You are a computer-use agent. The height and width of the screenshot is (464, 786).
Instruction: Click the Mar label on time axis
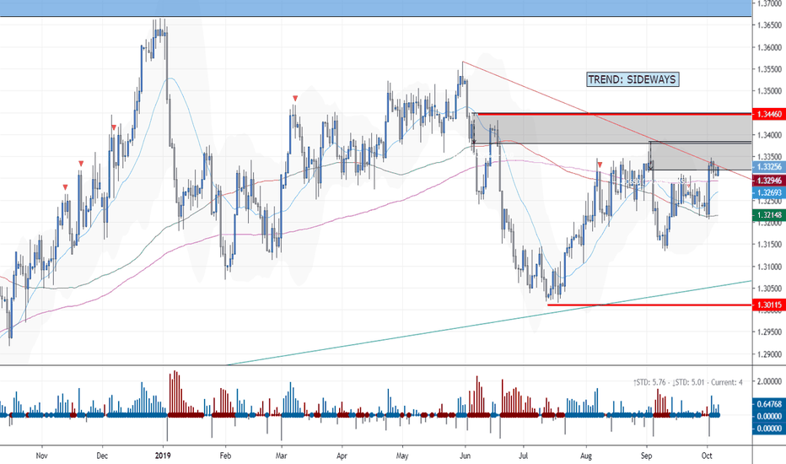281,456
